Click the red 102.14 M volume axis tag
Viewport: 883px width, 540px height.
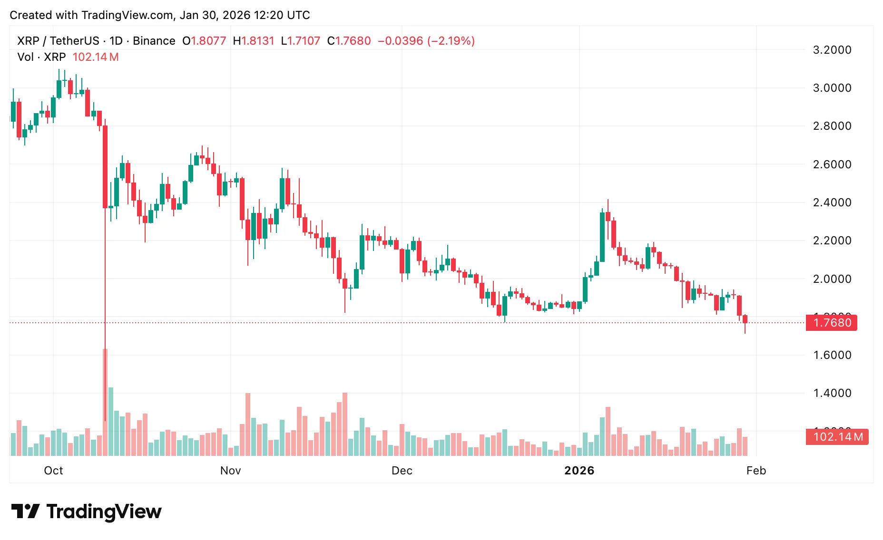[x=837, y=437]
